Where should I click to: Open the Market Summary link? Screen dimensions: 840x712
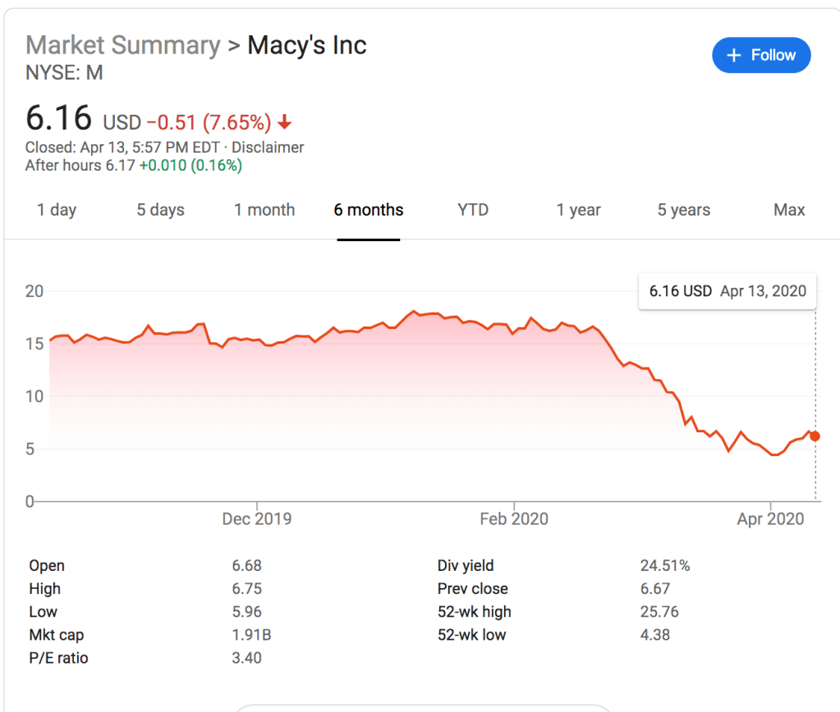click(123, 45)
